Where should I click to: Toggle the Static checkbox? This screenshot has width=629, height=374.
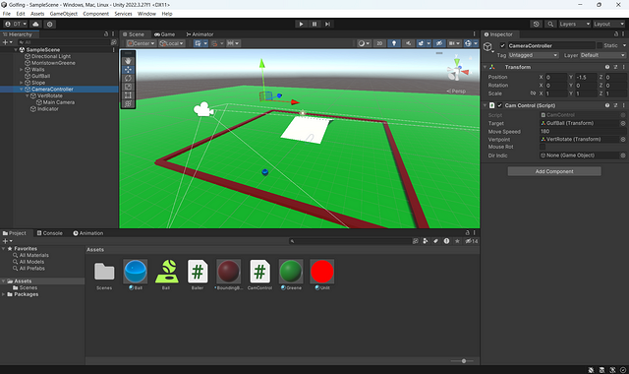pyautogui.click(x=600, y=46)
